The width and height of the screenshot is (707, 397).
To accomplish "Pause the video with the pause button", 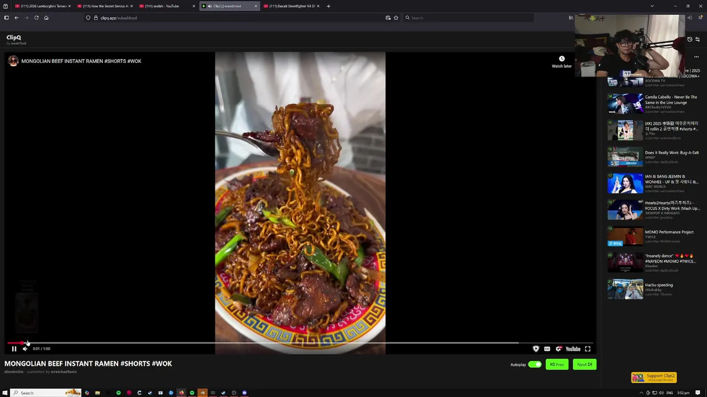I will (14, 348).
